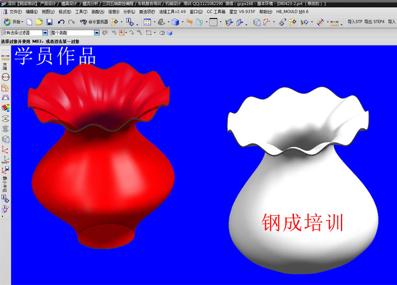The width and height of the screenshot is (397, 285).
Task: Click the angle measure icon in left sidebar
Action: 5,87
